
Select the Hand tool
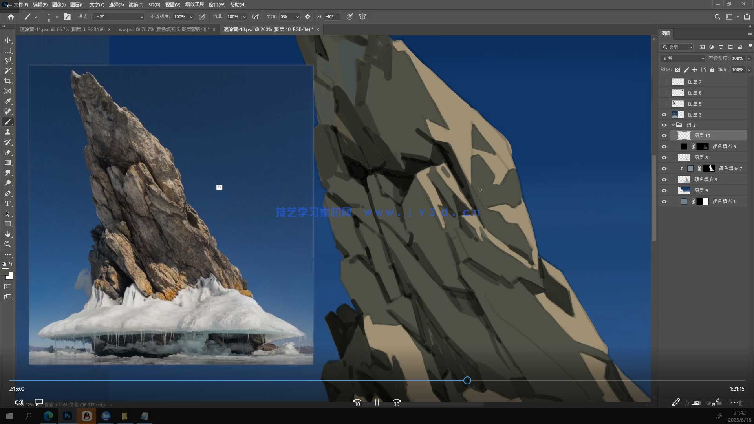tap(8, 234)
